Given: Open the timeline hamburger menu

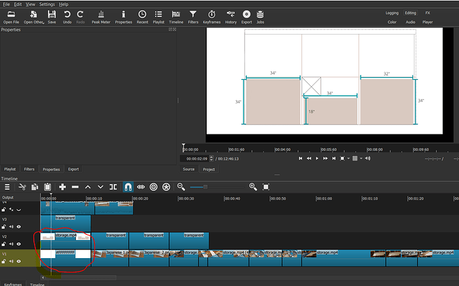Looking at the screenshot, I should 7,187.
